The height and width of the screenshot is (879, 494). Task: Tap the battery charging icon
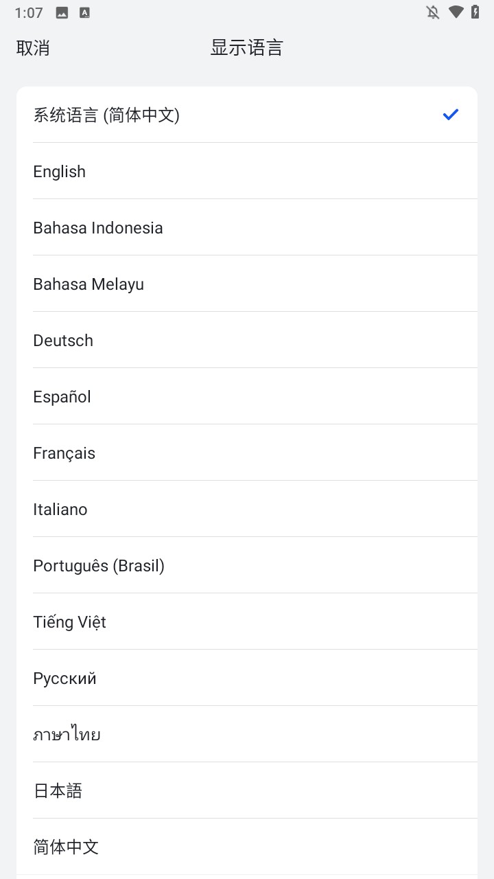[475, 12]
